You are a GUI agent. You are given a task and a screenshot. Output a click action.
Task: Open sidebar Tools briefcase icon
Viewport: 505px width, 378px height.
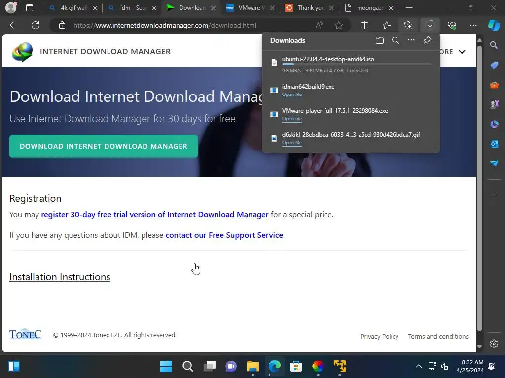click(494, 85)
